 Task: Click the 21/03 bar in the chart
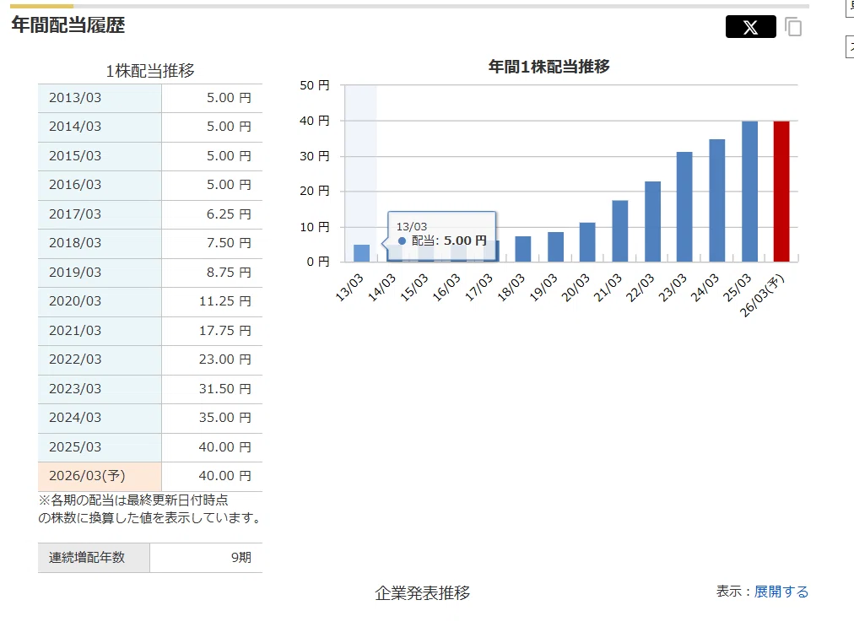[x=619, y=231]
